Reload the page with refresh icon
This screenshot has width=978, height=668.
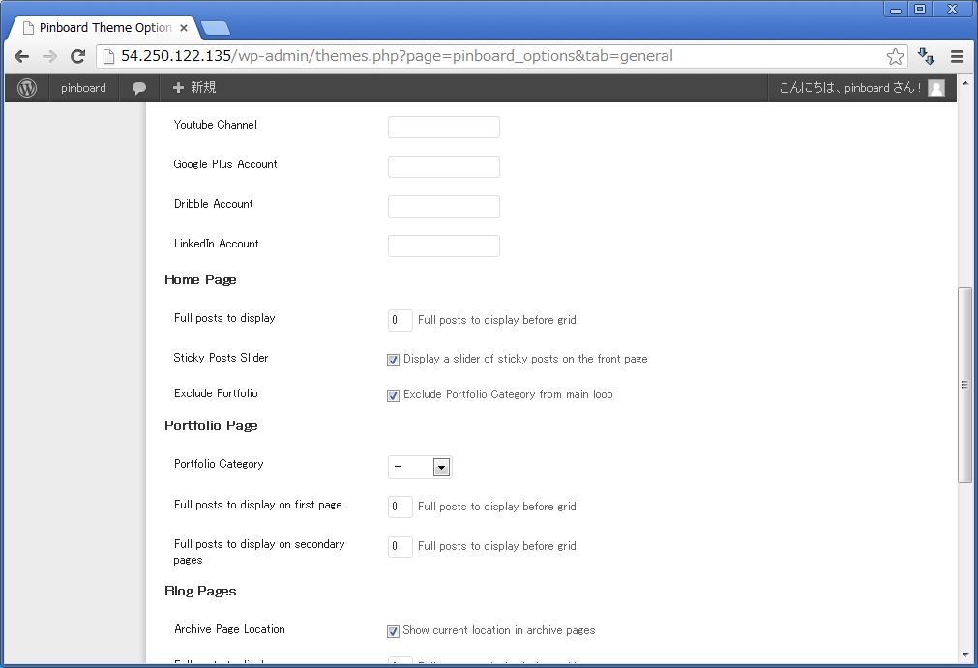coord(78,57)
